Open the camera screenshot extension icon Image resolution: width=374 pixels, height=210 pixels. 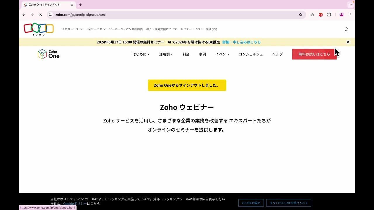click(x=312, y=15)
